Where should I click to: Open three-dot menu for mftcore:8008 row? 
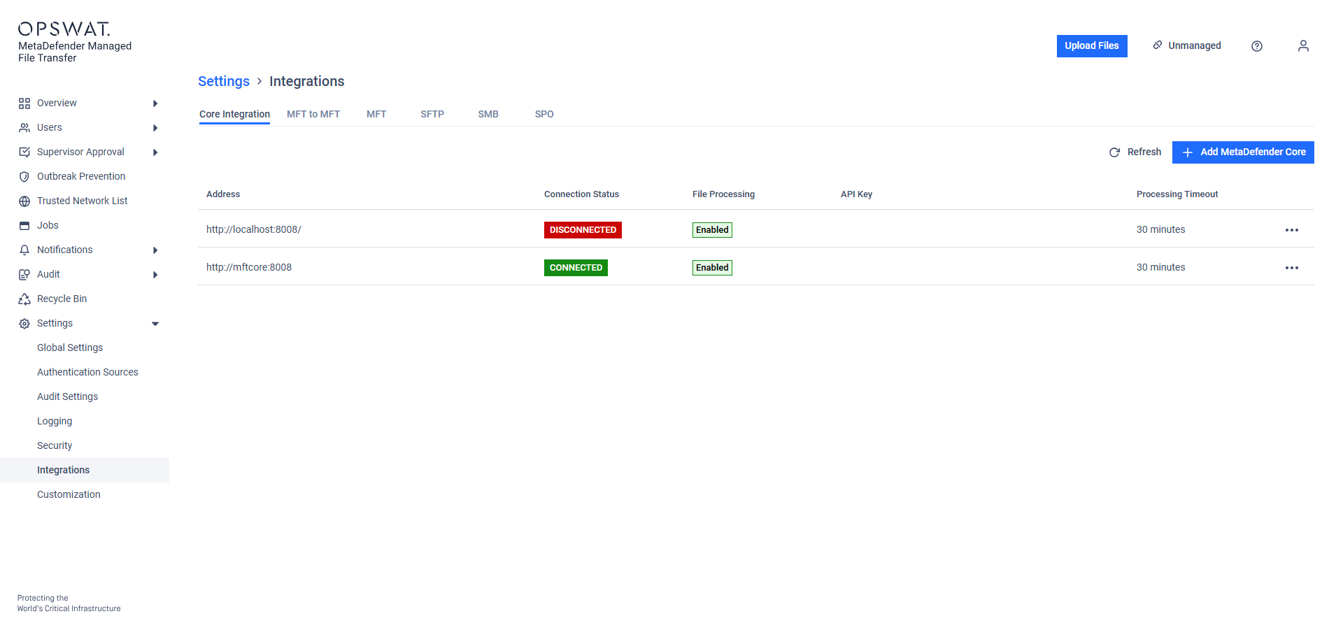tap(1292, 268)
